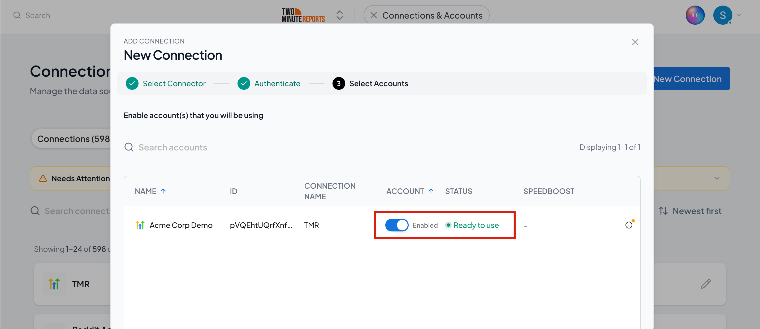Click the TMR connection card icon

[54, 284]
